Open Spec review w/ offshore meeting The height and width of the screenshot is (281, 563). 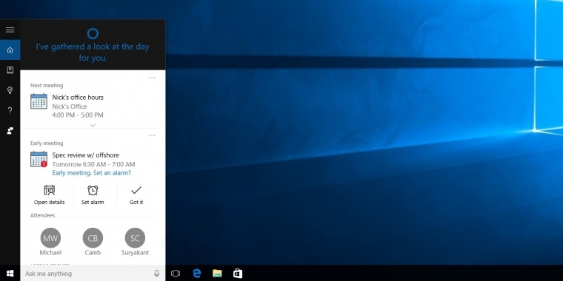tap(85, 155)
